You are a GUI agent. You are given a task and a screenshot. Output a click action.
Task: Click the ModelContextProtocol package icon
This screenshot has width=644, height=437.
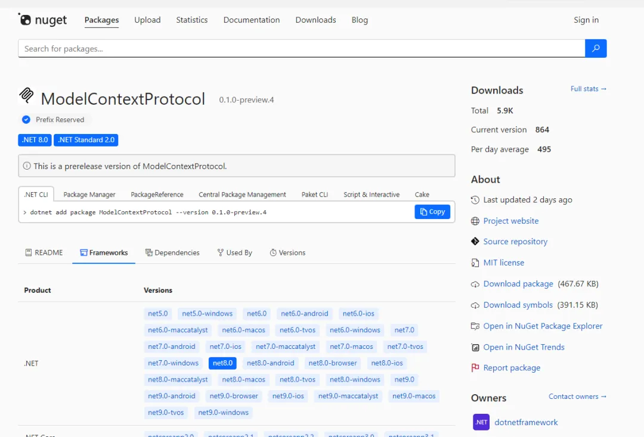pyautogui.click(x=27, y=95)
